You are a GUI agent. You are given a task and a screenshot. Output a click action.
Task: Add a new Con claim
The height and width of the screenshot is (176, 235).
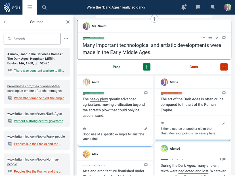224,67
